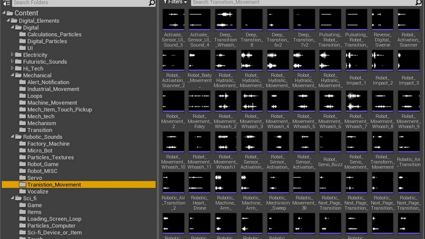Open the Servo folder
This screenshot has height=239, width=425.
[34, 178]
